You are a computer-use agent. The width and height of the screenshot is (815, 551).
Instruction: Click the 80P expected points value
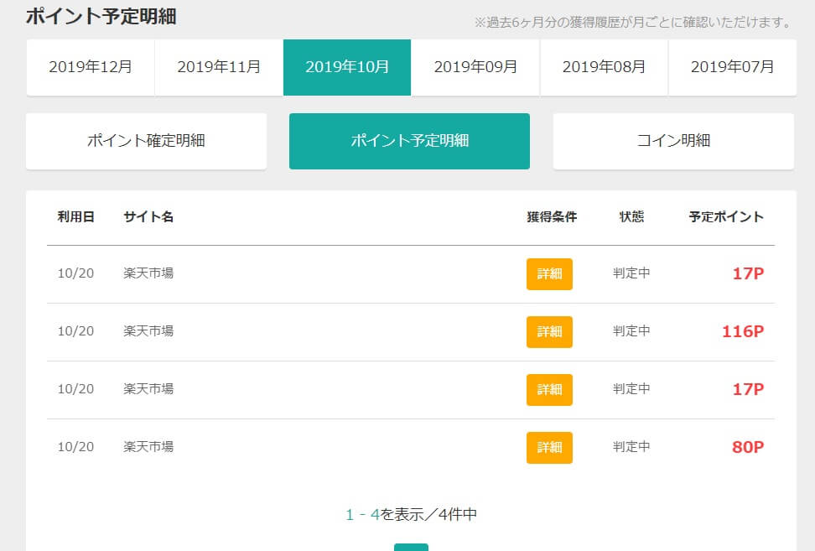point(748,447)
